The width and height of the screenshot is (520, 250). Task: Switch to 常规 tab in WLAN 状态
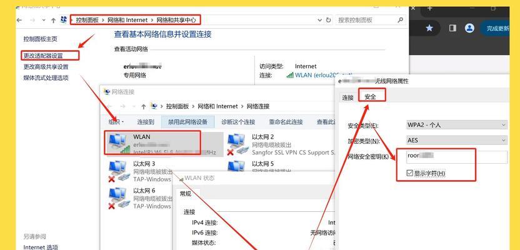(186, 194)
